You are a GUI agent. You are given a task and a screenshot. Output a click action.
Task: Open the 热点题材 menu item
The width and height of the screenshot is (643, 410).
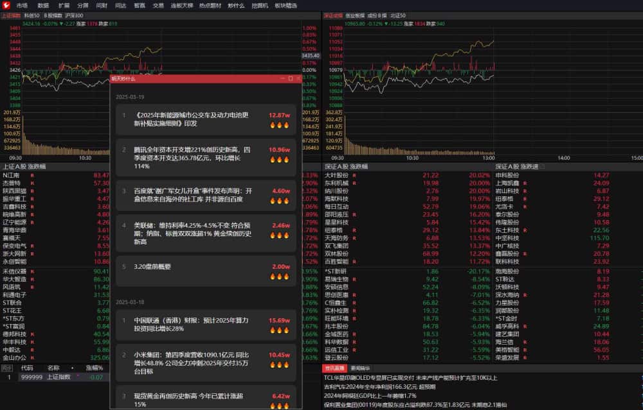tap(210, 6)
